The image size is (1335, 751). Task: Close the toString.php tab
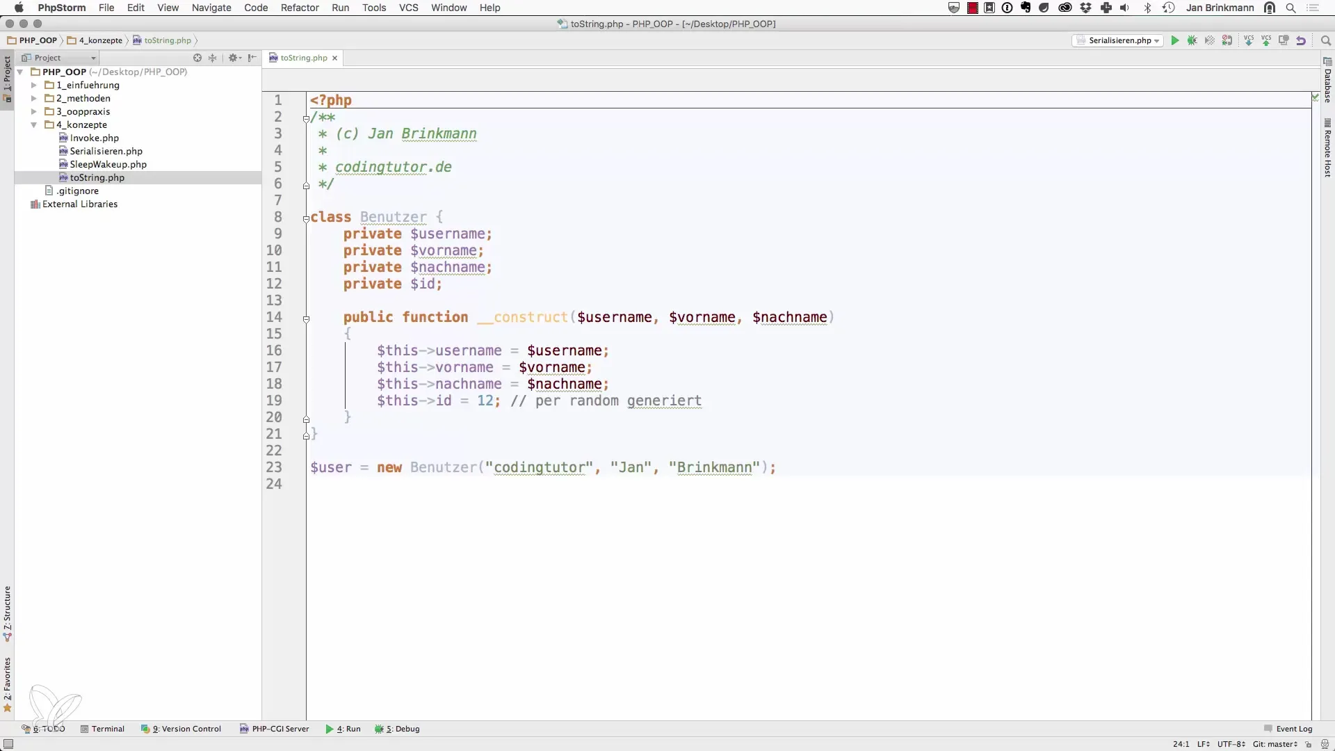pyautogui.click(x=334, y=58)
